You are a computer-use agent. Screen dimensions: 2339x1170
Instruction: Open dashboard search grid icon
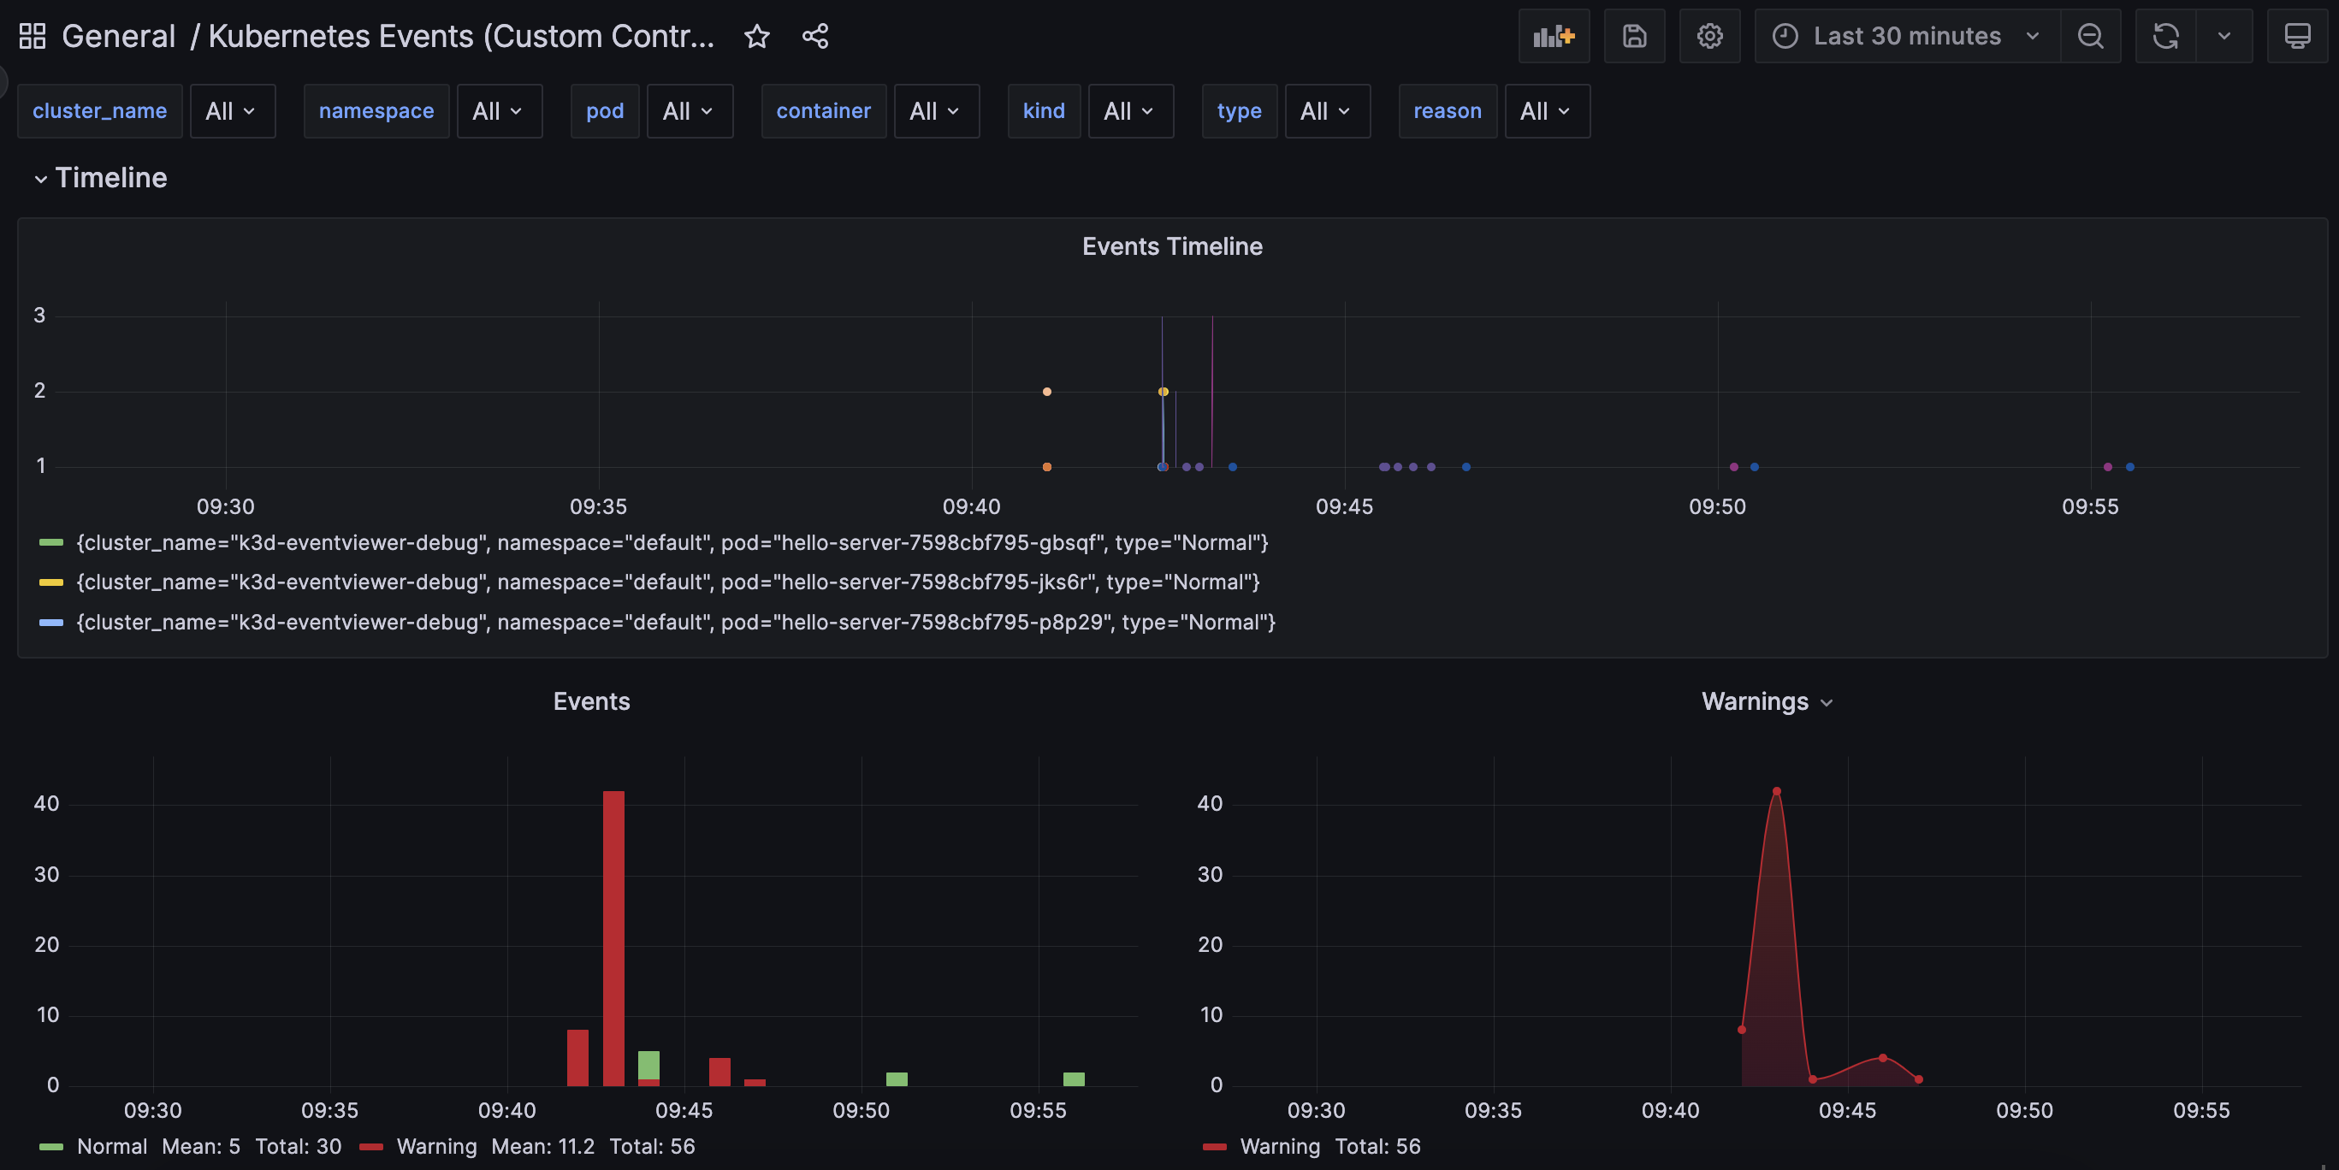click(x=33, y=36)
